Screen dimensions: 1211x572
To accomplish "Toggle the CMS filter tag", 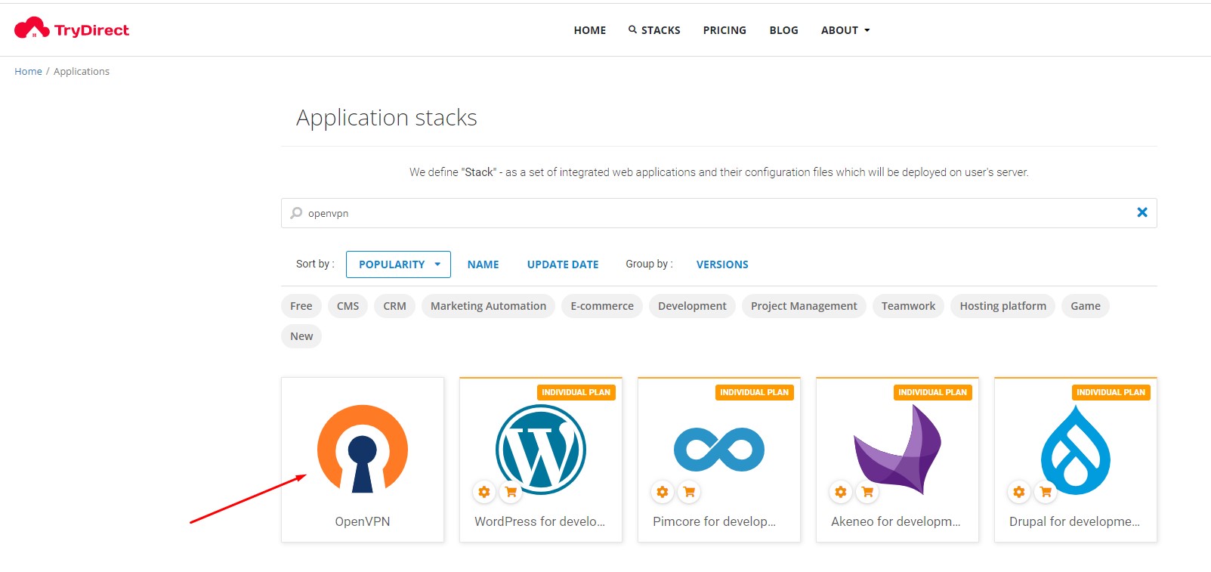I will [348, 306].
